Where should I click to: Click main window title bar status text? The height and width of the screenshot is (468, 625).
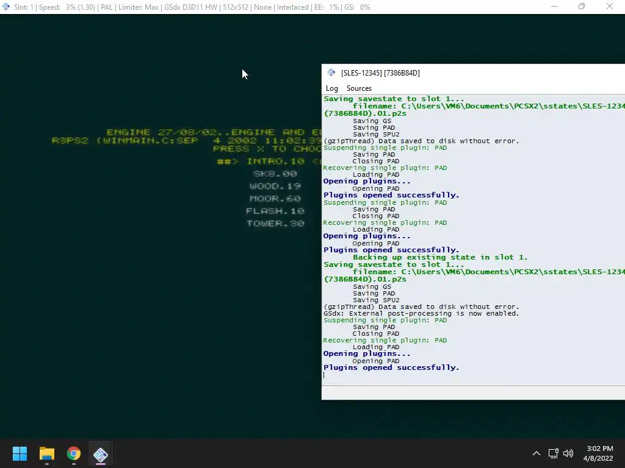click(x=192, y=7)
